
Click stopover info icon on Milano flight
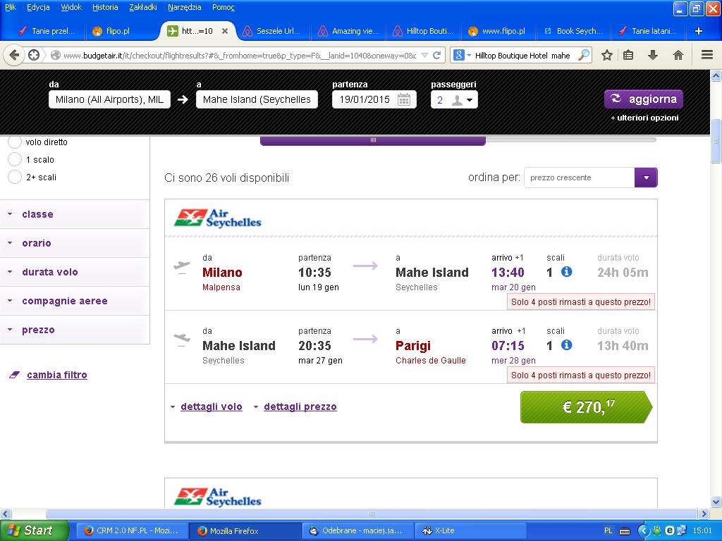[x=566, y=272]
